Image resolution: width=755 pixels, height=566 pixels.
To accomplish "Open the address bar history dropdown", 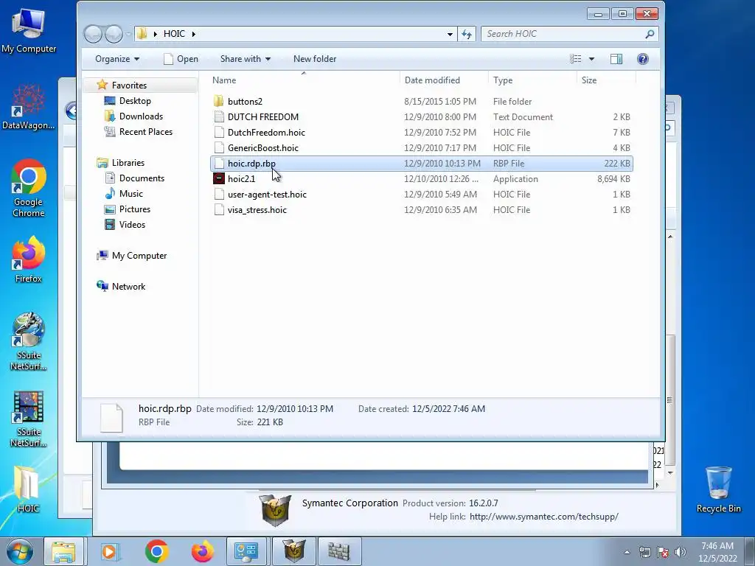I will click(x=450, y=34).
